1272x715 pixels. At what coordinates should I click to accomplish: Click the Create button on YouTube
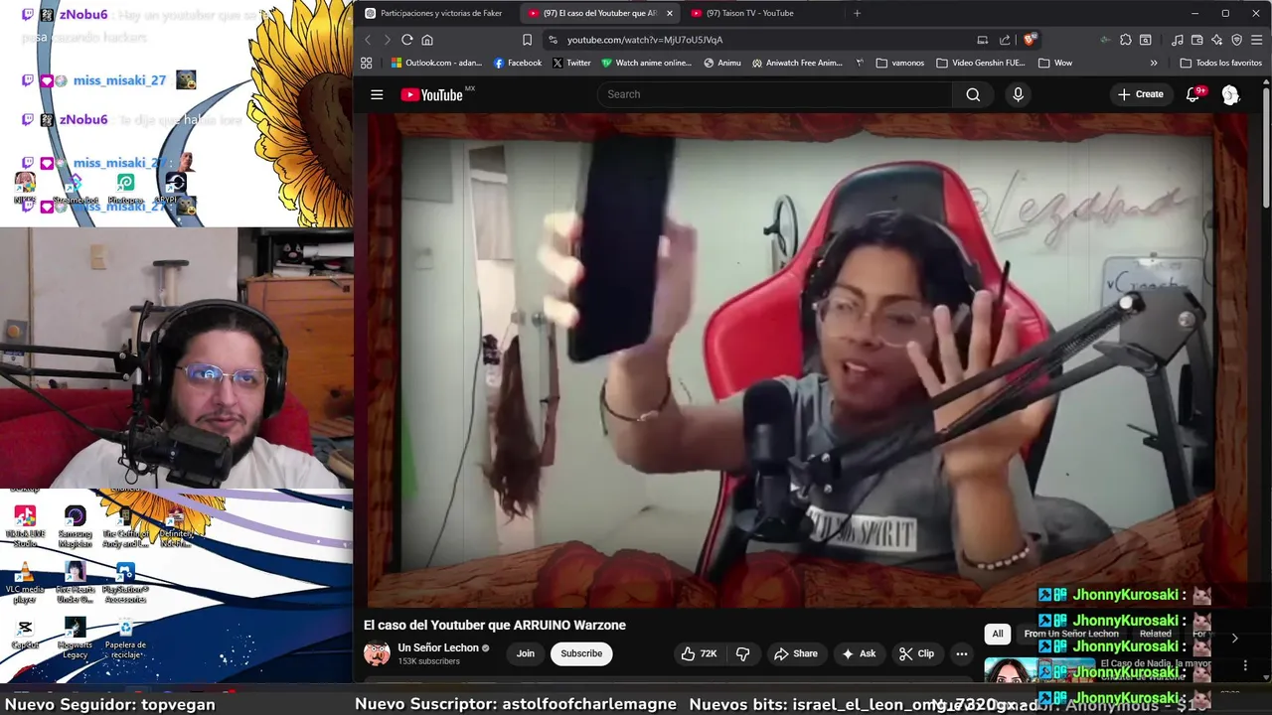pyautogui.click(x=1140, y=94)
